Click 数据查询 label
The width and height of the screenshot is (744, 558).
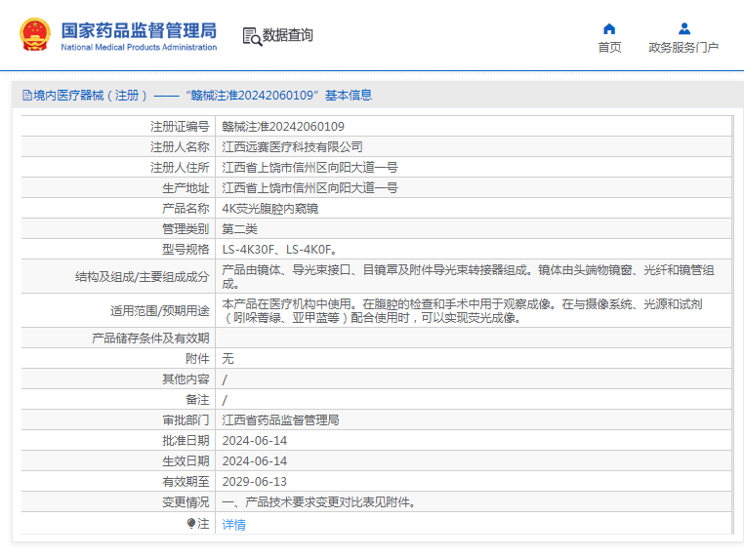(x=287, y=35)
